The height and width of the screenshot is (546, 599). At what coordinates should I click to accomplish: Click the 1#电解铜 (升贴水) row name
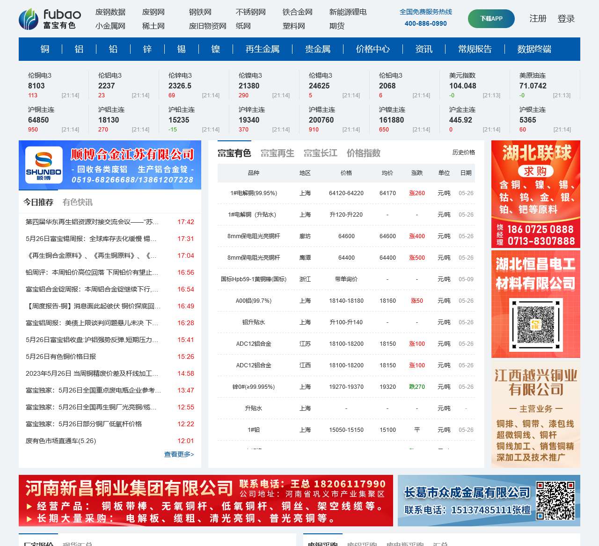252,215
